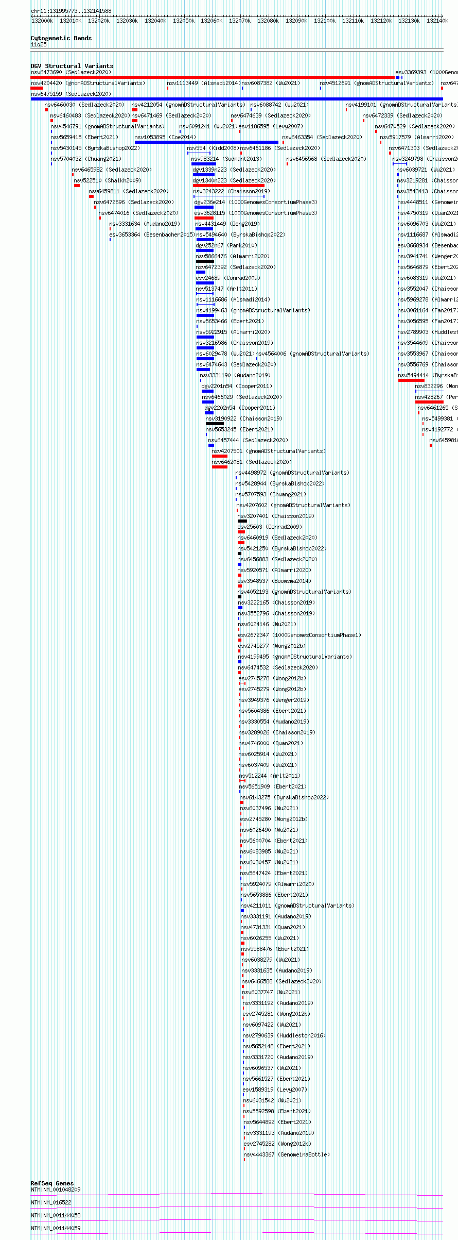Viewport: 458px width, 1240px height.
Task: Click the red bar of nsv4207501
Action: click(220, 456)
